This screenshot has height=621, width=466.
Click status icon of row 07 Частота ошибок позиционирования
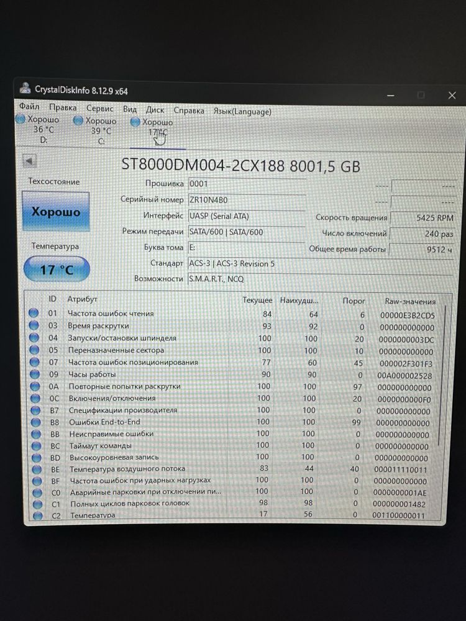[x=35, y=361]
